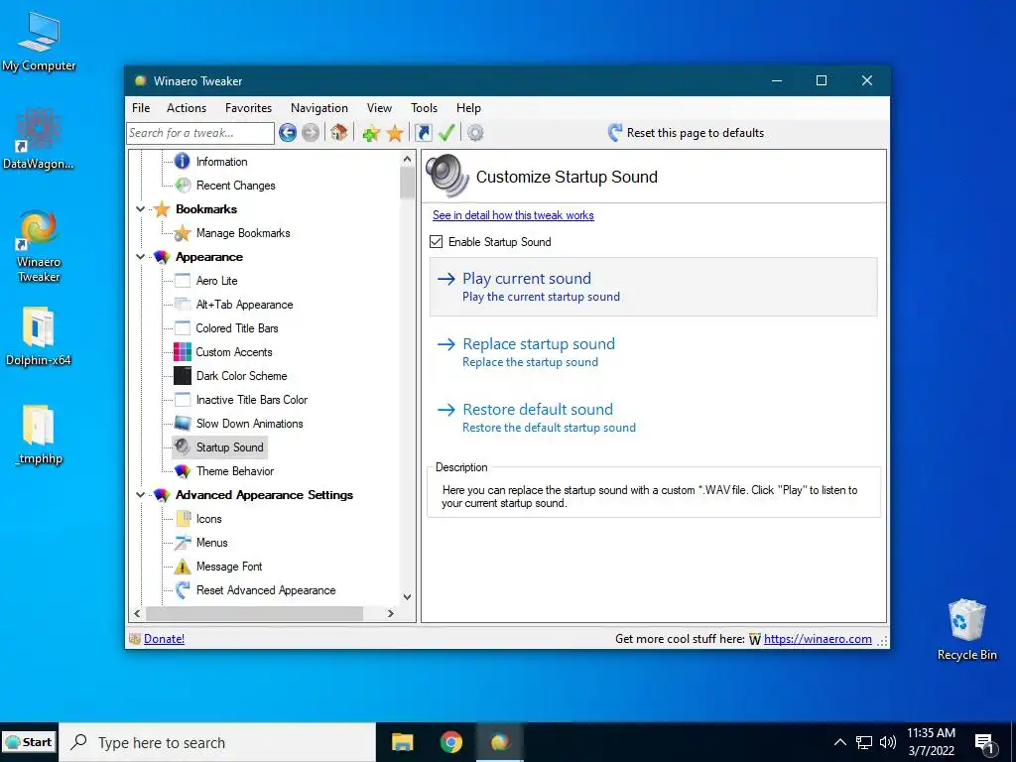This screenshot has height=762, width=1016.
Task: Click Play current sound
Action: pyautogui.click(x=653, y=287)
